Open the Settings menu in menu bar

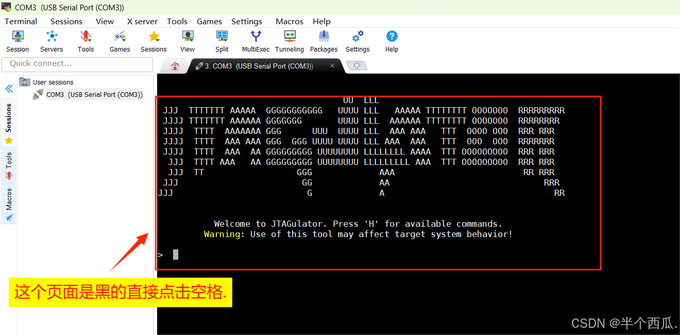(247, 21)
